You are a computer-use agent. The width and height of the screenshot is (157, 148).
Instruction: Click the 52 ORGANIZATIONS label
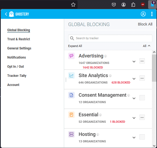click(x=92, y=122)
